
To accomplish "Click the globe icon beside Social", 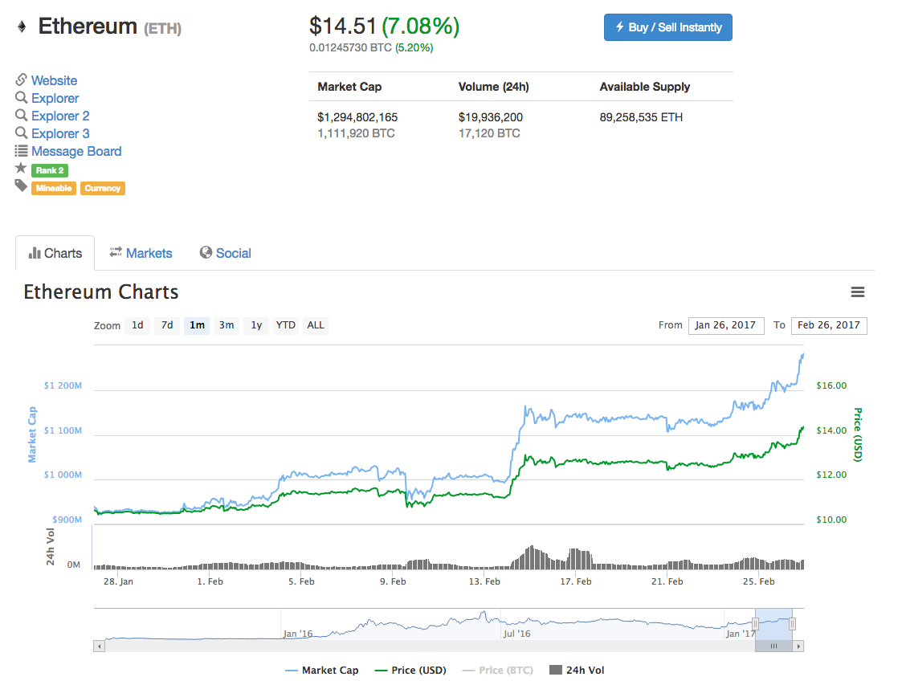I will 206,253.
